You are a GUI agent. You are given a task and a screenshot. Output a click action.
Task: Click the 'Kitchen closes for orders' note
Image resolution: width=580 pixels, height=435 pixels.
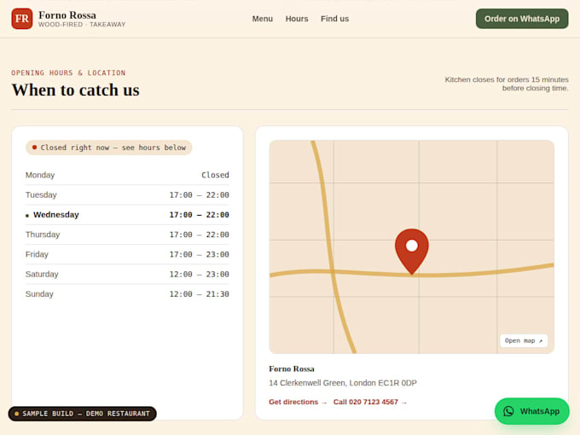point(507,84)
